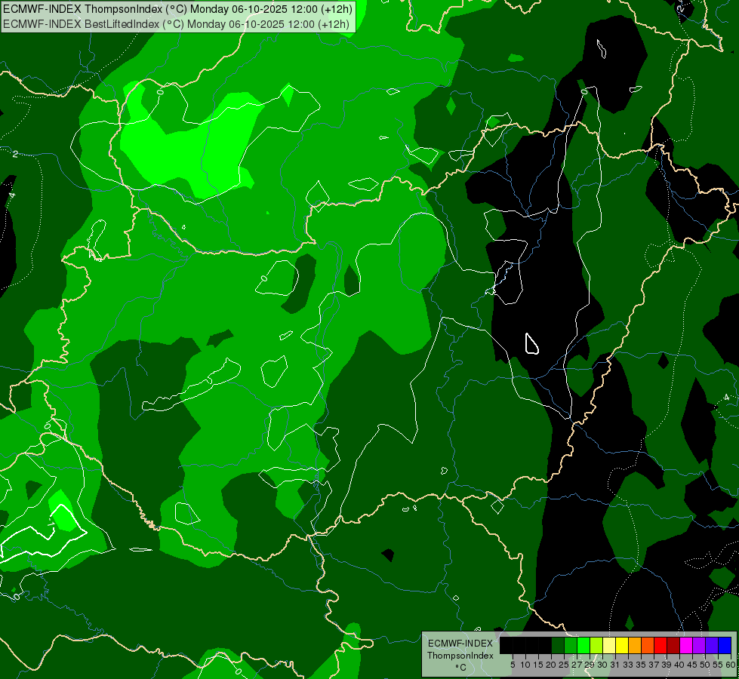Screen dimensions: 739x679
Task: Click the magenta 40–45 legend swatch
Action: (686, 645)
